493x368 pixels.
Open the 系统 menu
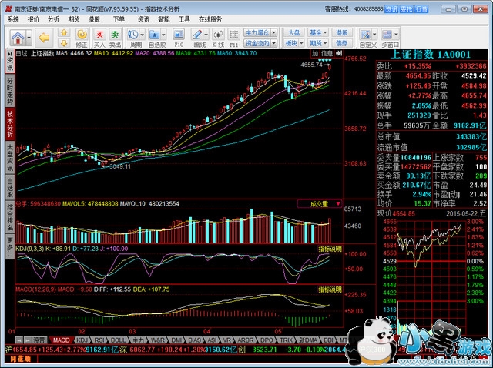click(13, 19)
